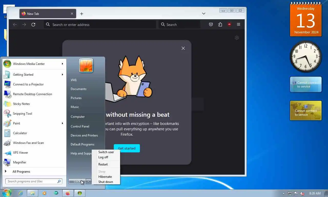This screenshot has width=328, height=197.
Task: Click the analog clock gadget
Action: 306,56
